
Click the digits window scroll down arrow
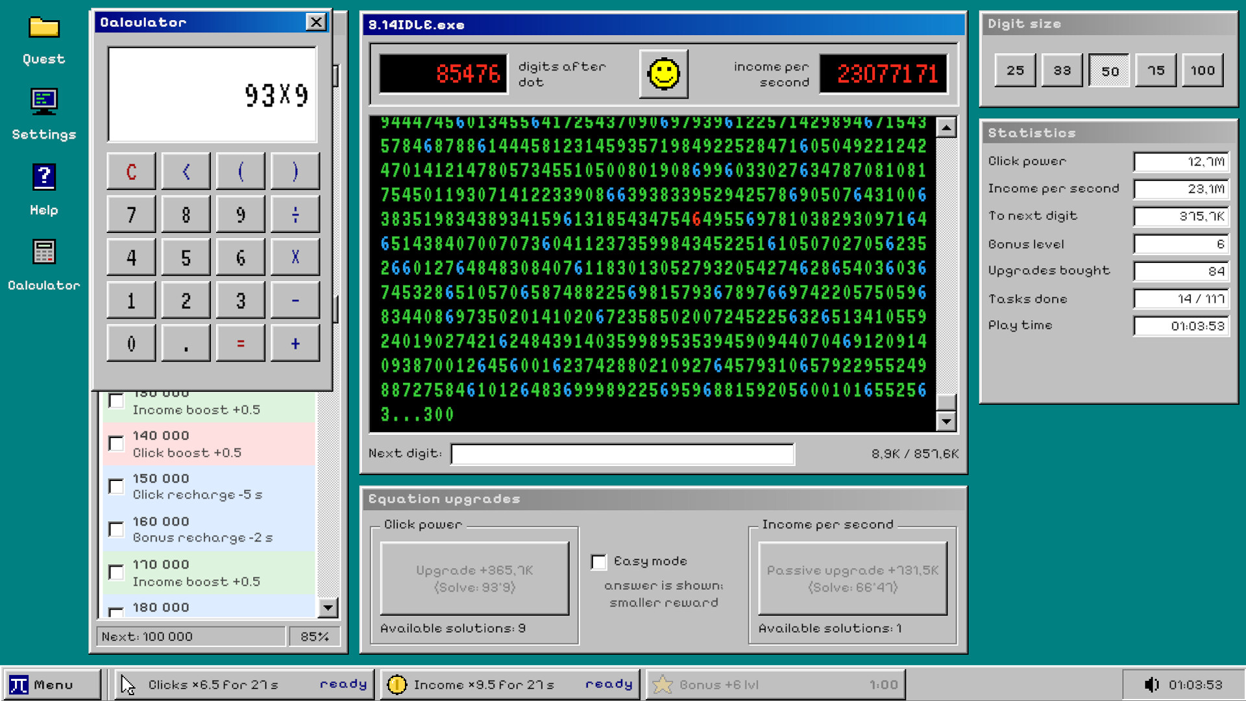point(946,422)
